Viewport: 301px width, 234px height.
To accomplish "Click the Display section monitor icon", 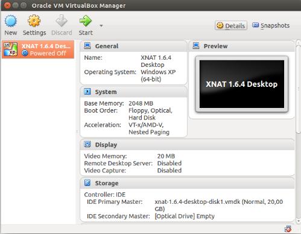I will [x=87, y=144].
